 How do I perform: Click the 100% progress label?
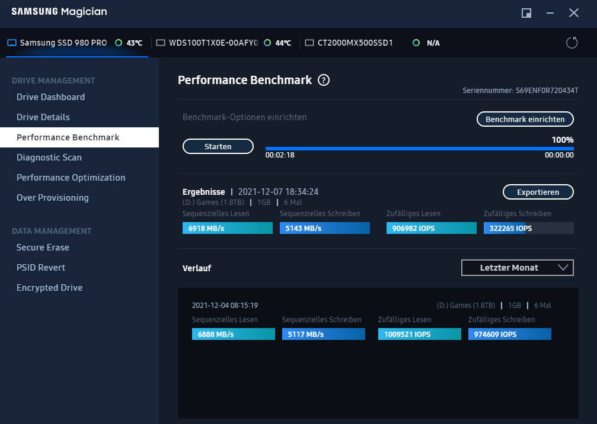pyautogui.click(x=563, y=140)
